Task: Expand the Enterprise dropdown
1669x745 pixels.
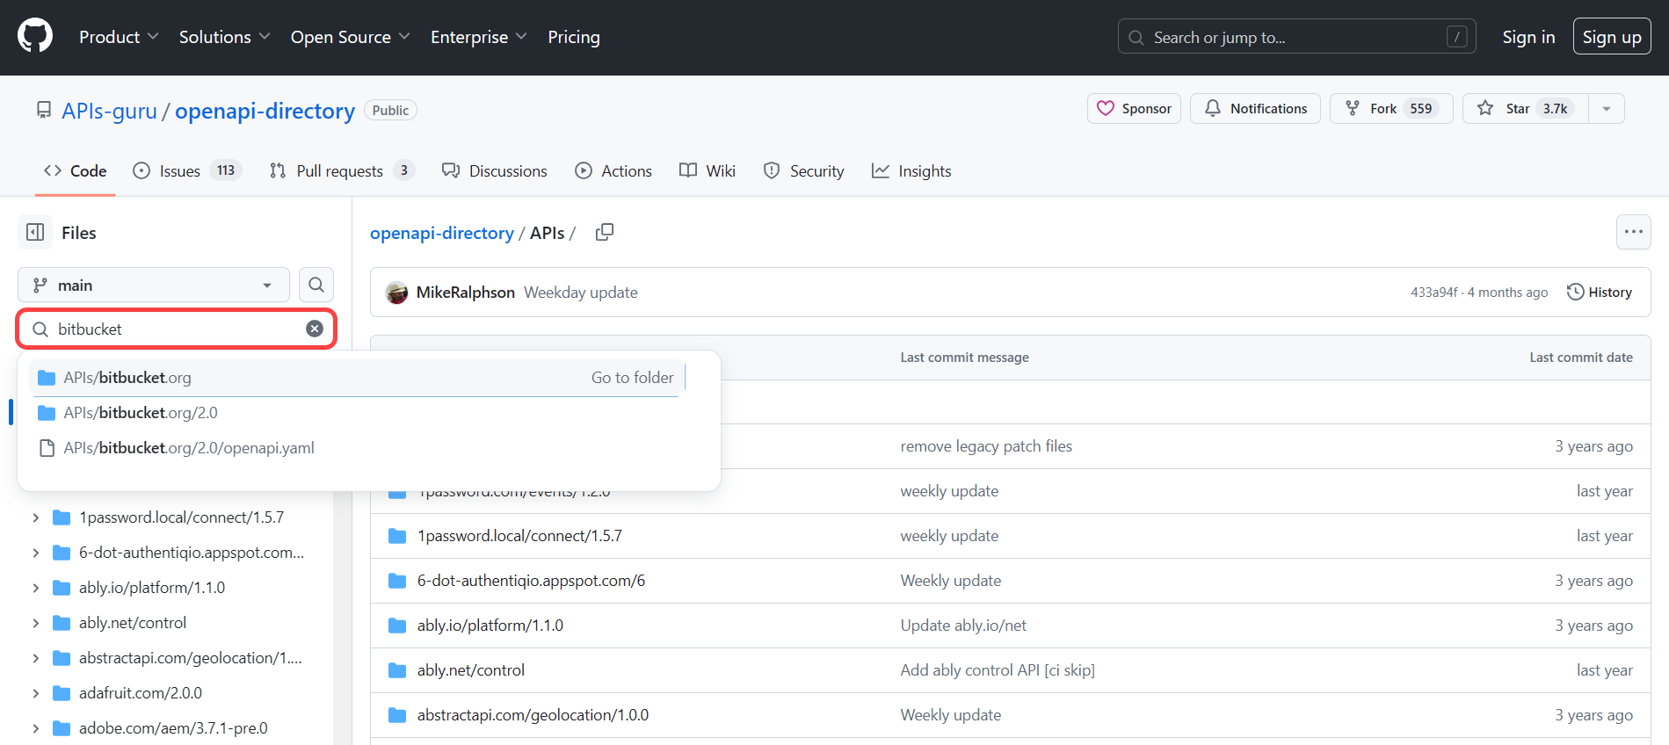Action: (478, 37)
